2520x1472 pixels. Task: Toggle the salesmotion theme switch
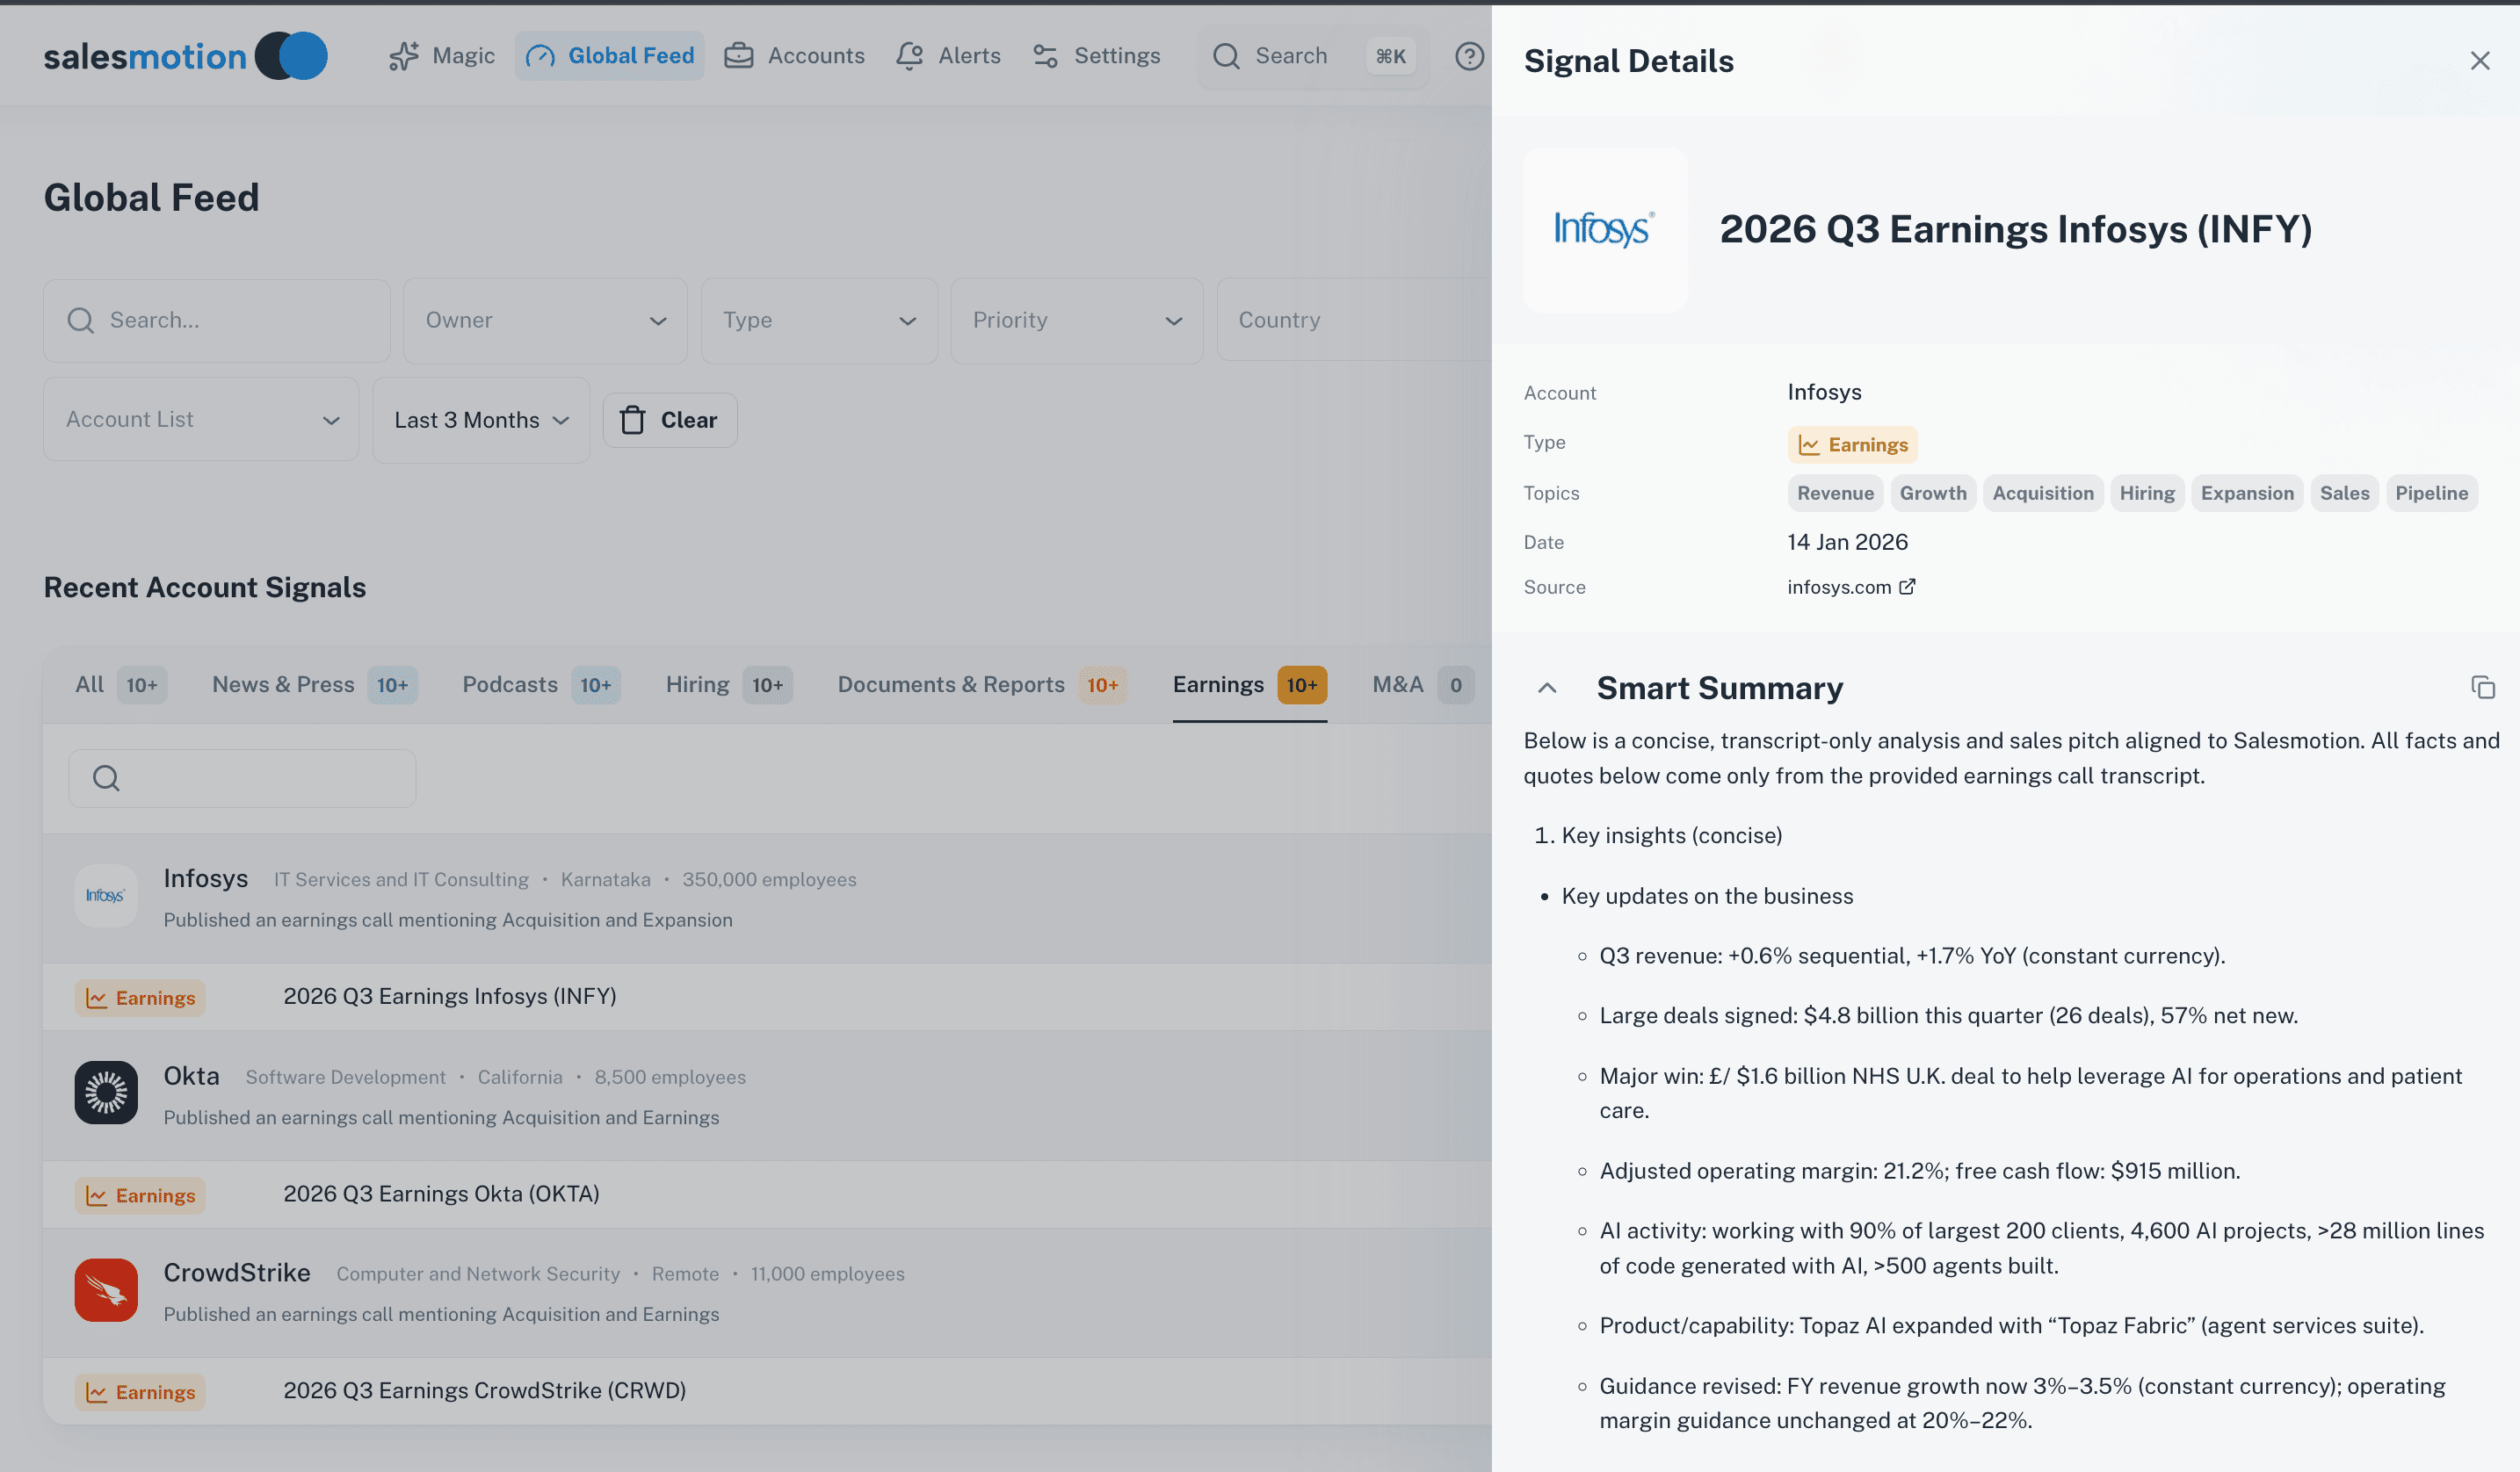tap(291, 55)
